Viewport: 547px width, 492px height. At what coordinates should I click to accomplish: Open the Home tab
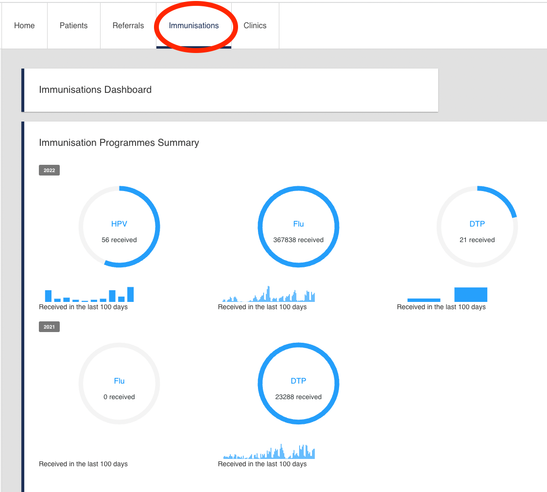pos(24,26)
